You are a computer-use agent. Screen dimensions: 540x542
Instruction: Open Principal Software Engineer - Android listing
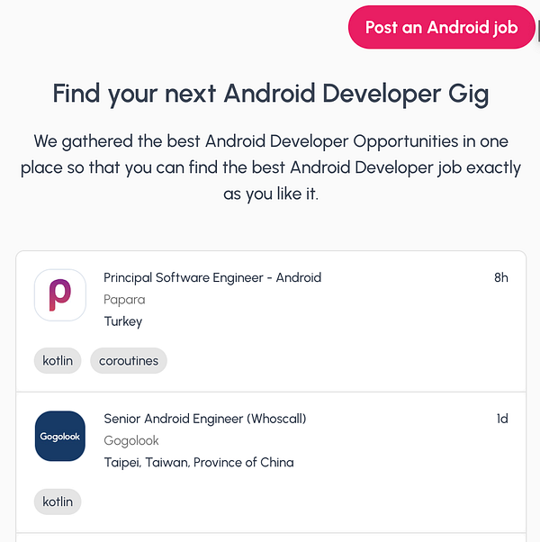click(212, 277)
